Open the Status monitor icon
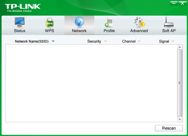The width and height of the screenshot is (188, 136). point(20,22)
